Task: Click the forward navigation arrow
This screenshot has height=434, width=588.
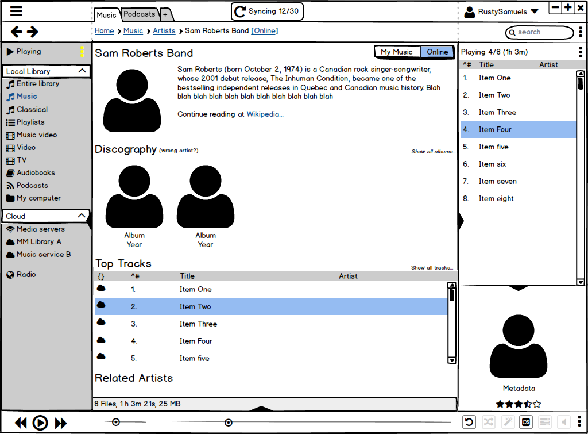Action: [x=33, y=32]
